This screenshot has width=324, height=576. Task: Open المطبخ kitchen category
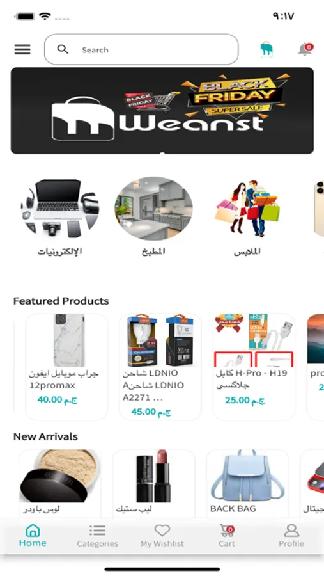(x=153, y=218)
